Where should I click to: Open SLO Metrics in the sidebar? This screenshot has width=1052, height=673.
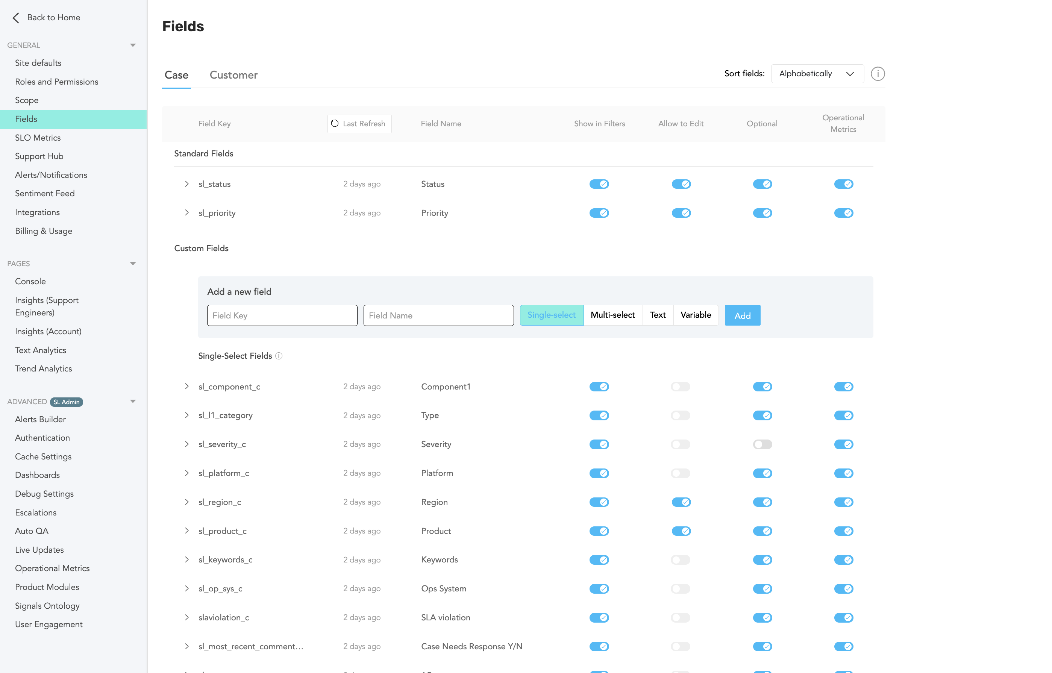[x=38, y=138]
